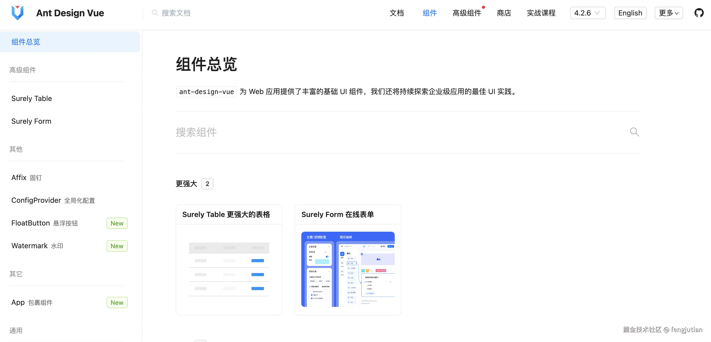Click the Surely Form card preview image

click(348, 269)
